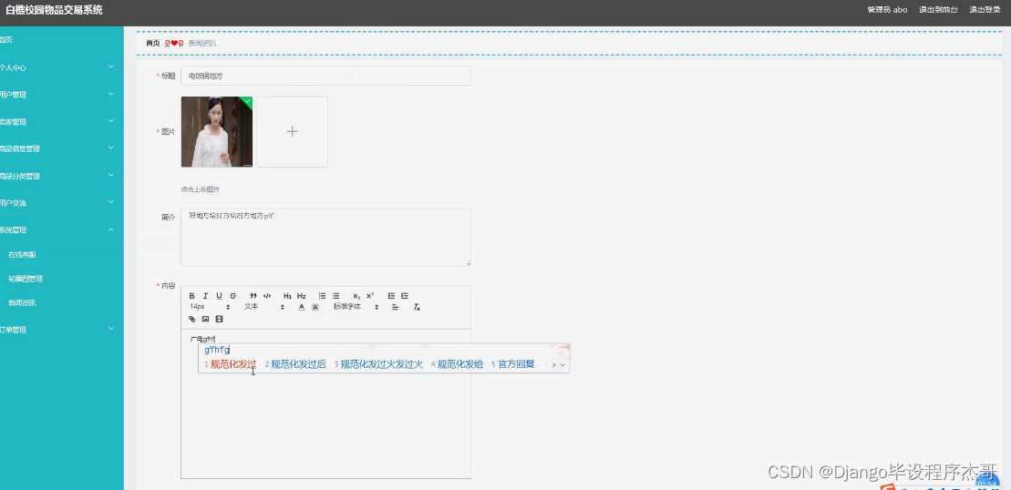Expand 订单管理 sidebar menu
The height and width of the screenshot is (490, 1011).
click(x=62, y=329)
